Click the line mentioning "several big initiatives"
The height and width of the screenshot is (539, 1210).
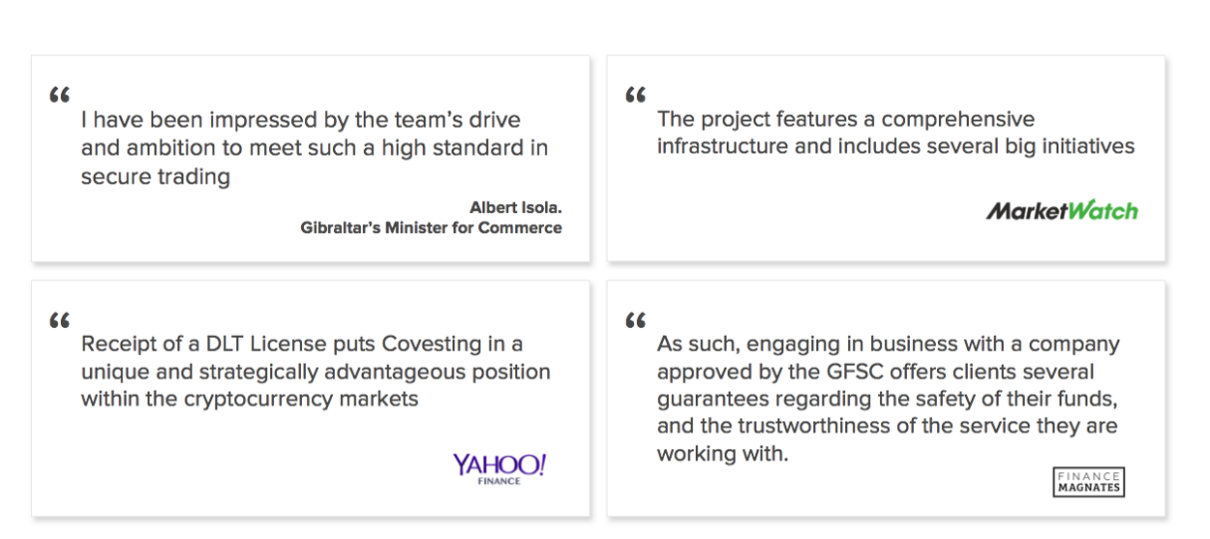click(x=895, y=147)
